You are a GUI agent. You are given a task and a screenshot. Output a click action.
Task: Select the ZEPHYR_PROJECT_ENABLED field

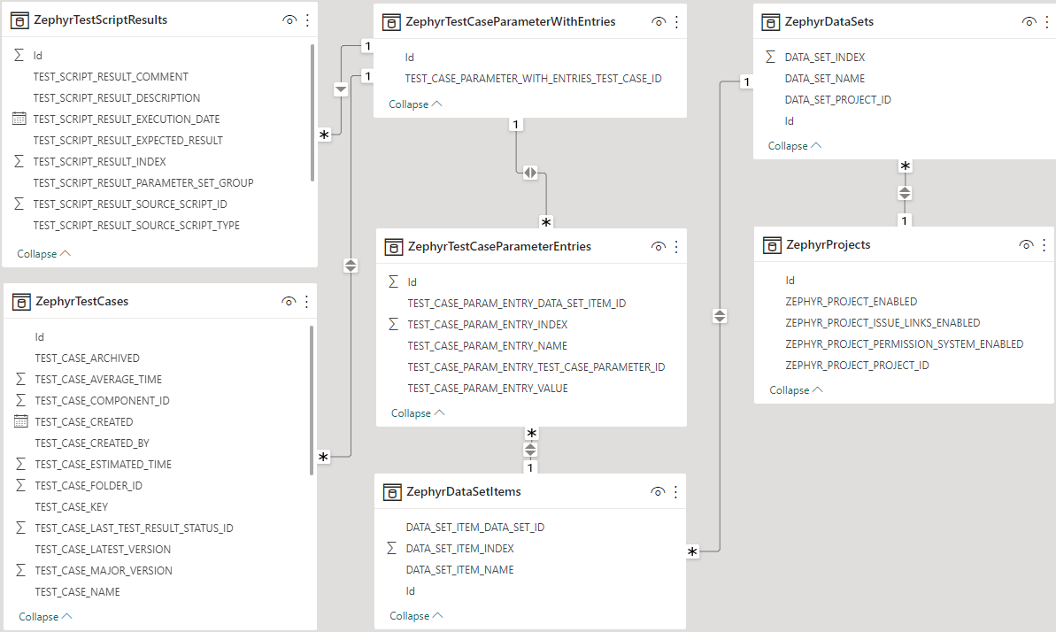click(x=851, y=302)
